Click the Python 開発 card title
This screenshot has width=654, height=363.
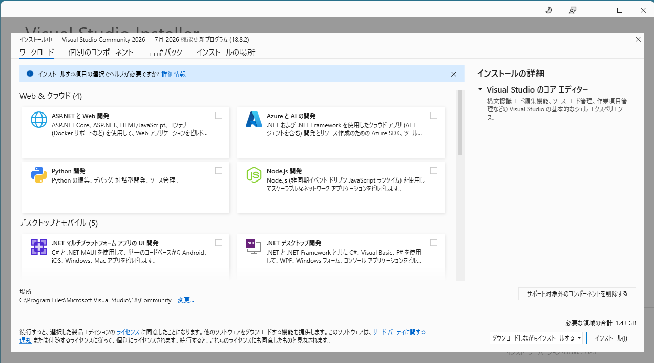tap(69, 171)
